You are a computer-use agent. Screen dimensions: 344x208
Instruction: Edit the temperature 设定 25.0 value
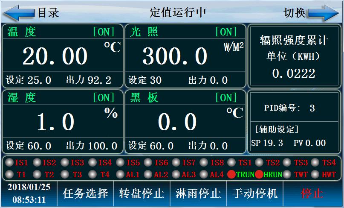[39, 80]
